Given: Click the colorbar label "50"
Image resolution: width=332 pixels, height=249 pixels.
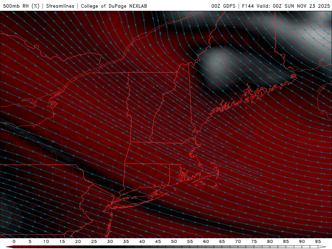Looking at the screenshot, I should click(174, 242).
